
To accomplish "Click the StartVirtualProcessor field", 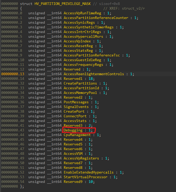I will [x=85, y=177].
